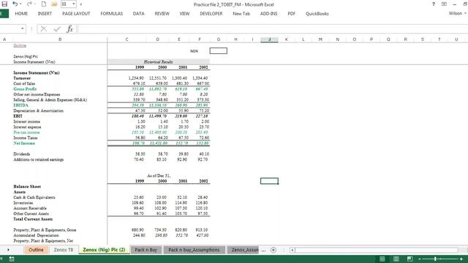
Task: Switch to Pack n buy_Assumptions sheet tab
Action: click(194, 250)
